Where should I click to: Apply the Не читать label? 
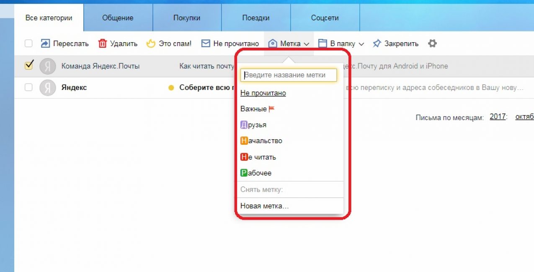click(x=258, y=157)
